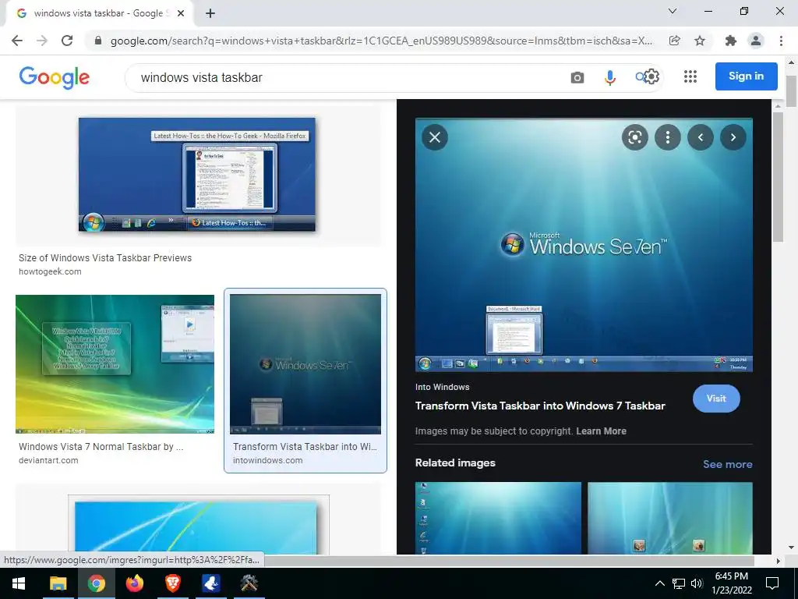Screen dimensions: 798x599
Task: Click the deviantart.com source text
Action: coord(48,460)
